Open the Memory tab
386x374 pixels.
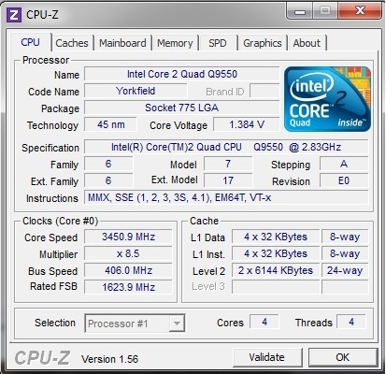tap(175, 43)
